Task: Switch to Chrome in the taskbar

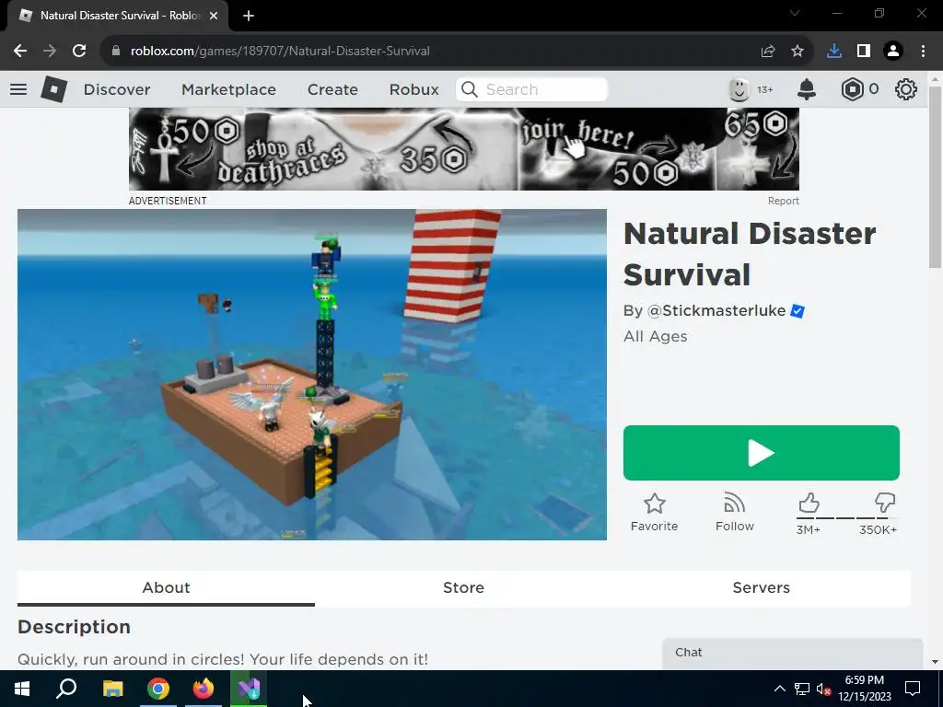Action: pyautogui.click(x=158, y=689)
